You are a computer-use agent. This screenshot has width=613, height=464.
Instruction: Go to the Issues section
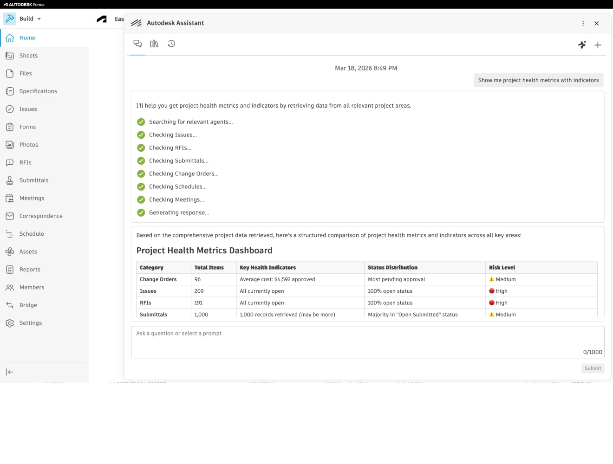click(28, 109)
